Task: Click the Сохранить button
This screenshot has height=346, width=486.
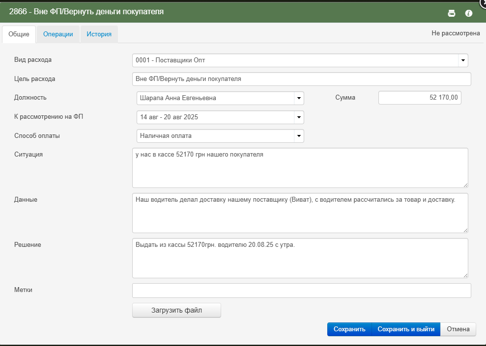Action: point(349,329)
